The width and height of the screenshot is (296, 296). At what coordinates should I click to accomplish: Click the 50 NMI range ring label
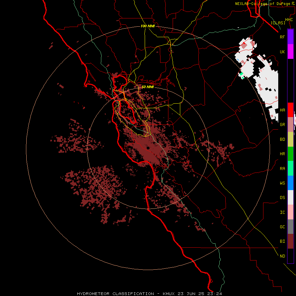point(148,87)
